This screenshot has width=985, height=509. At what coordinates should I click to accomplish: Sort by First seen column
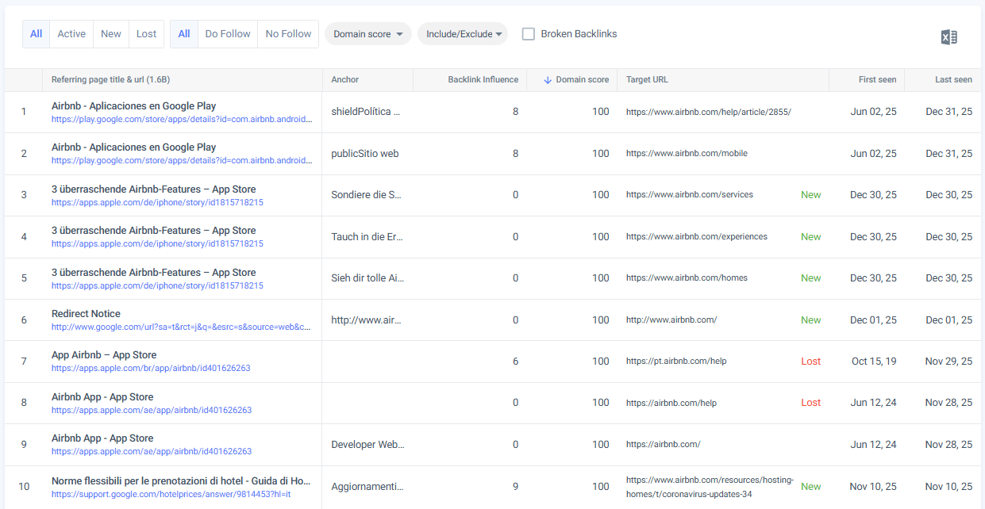[877, 80]
